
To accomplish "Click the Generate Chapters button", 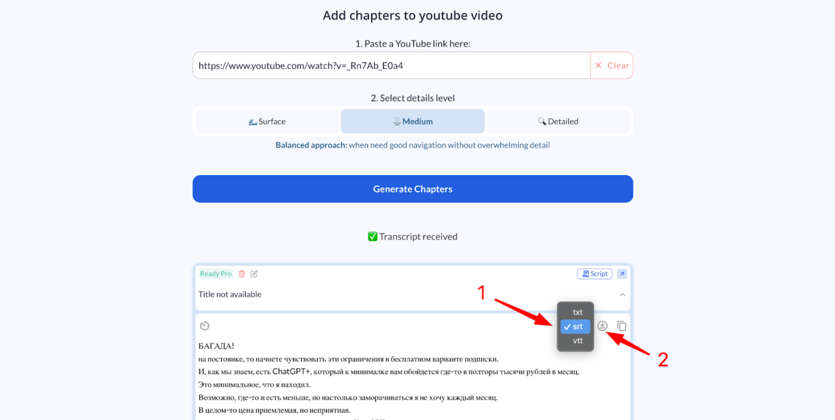I will pyautogui.click(x=413, y=189).
